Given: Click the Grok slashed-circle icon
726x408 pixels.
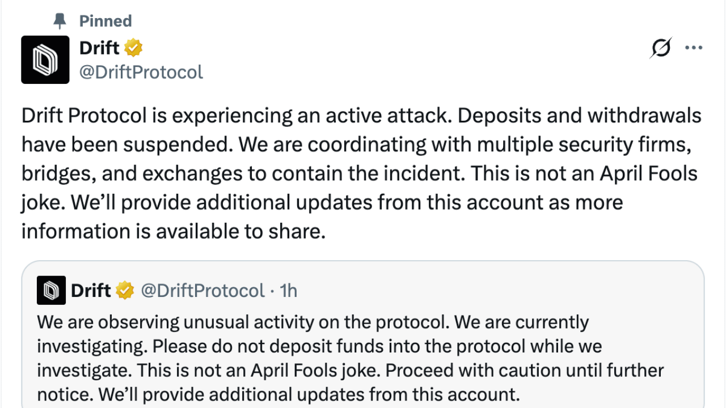Looking at the screenshot, I should click(x=660, y=49).
